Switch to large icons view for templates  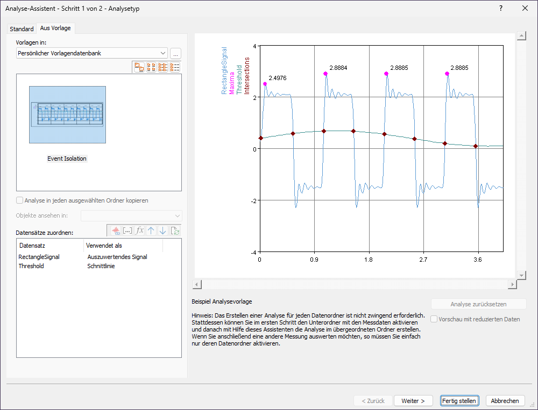pyautogui.click(x=139, y=67)
